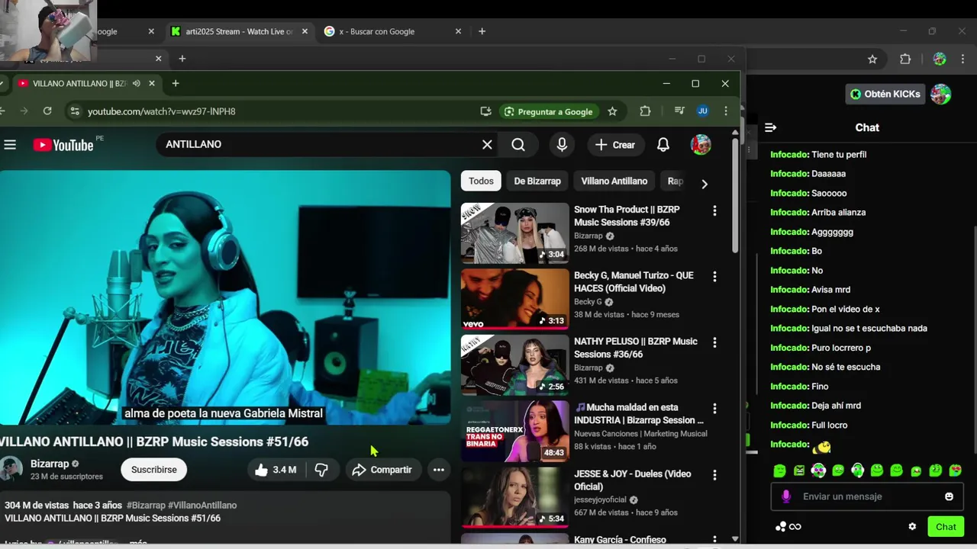The image size is (977, 549).
Task: Open options for Mucha maldad video
Action: pos(714,409)
